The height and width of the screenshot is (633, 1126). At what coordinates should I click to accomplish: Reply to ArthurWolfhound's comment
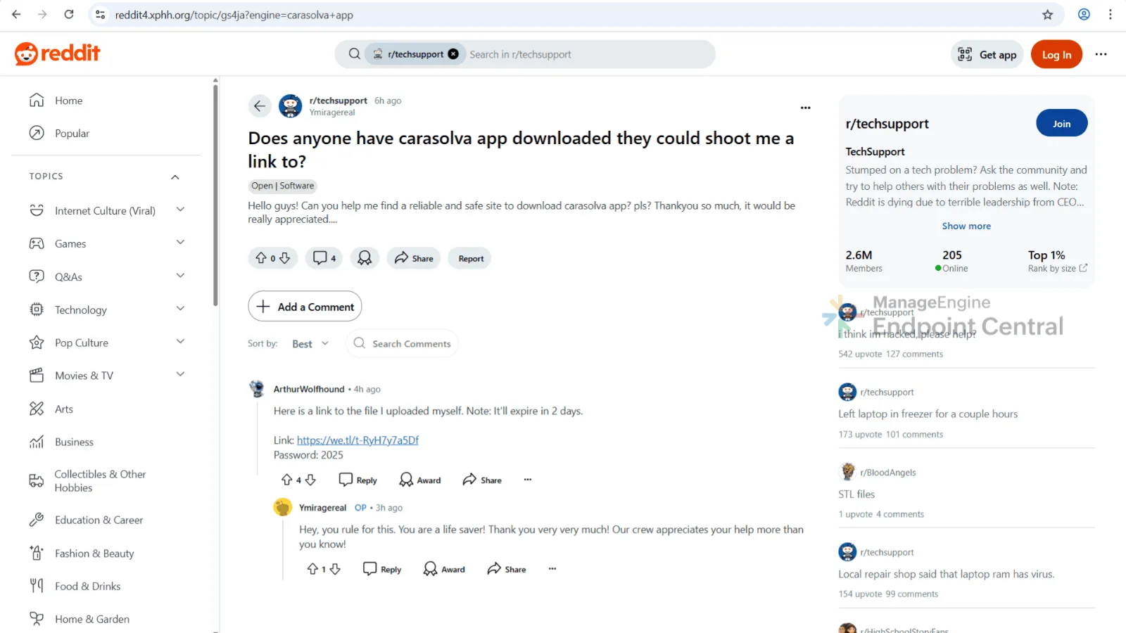click(x=358, y=480)
